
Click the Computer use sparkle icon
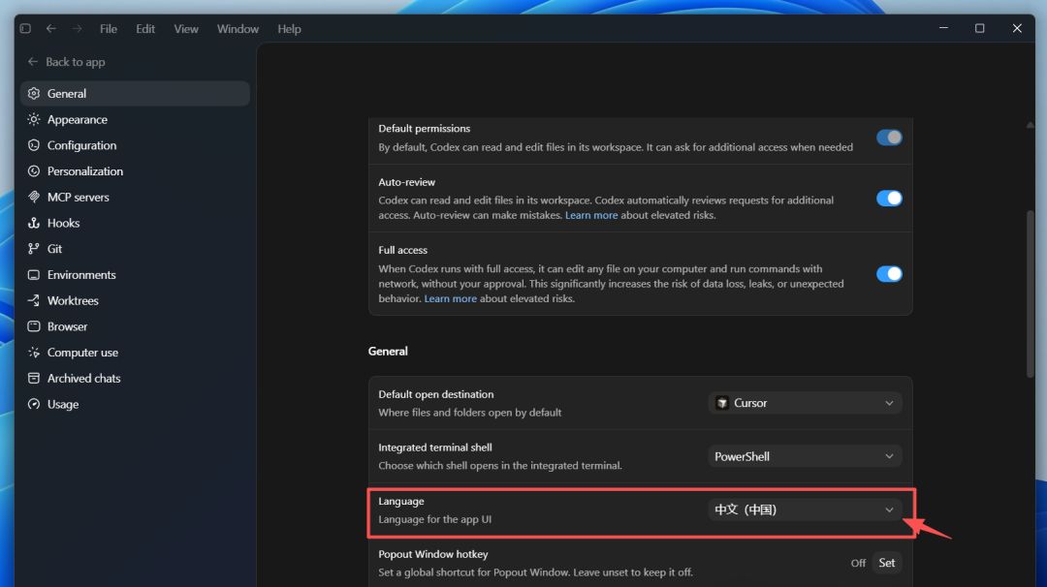tap(34, 353)
